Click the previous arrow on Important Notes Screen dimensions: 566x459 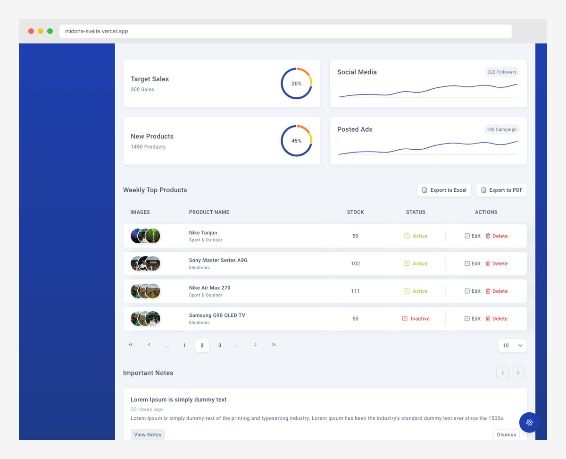(502, 373)
